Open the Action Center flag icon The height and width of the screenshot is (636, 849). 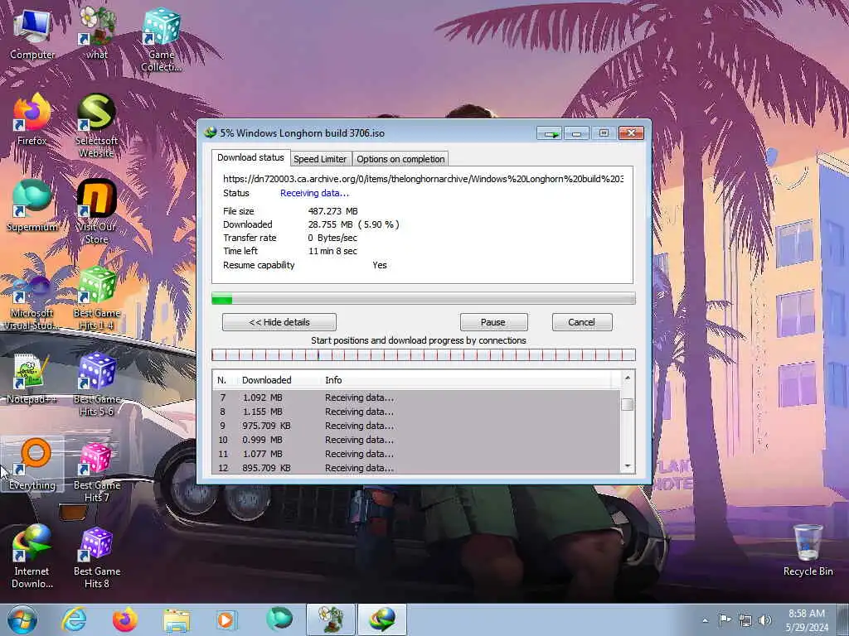pyautogui.click(x=725, y=619)
